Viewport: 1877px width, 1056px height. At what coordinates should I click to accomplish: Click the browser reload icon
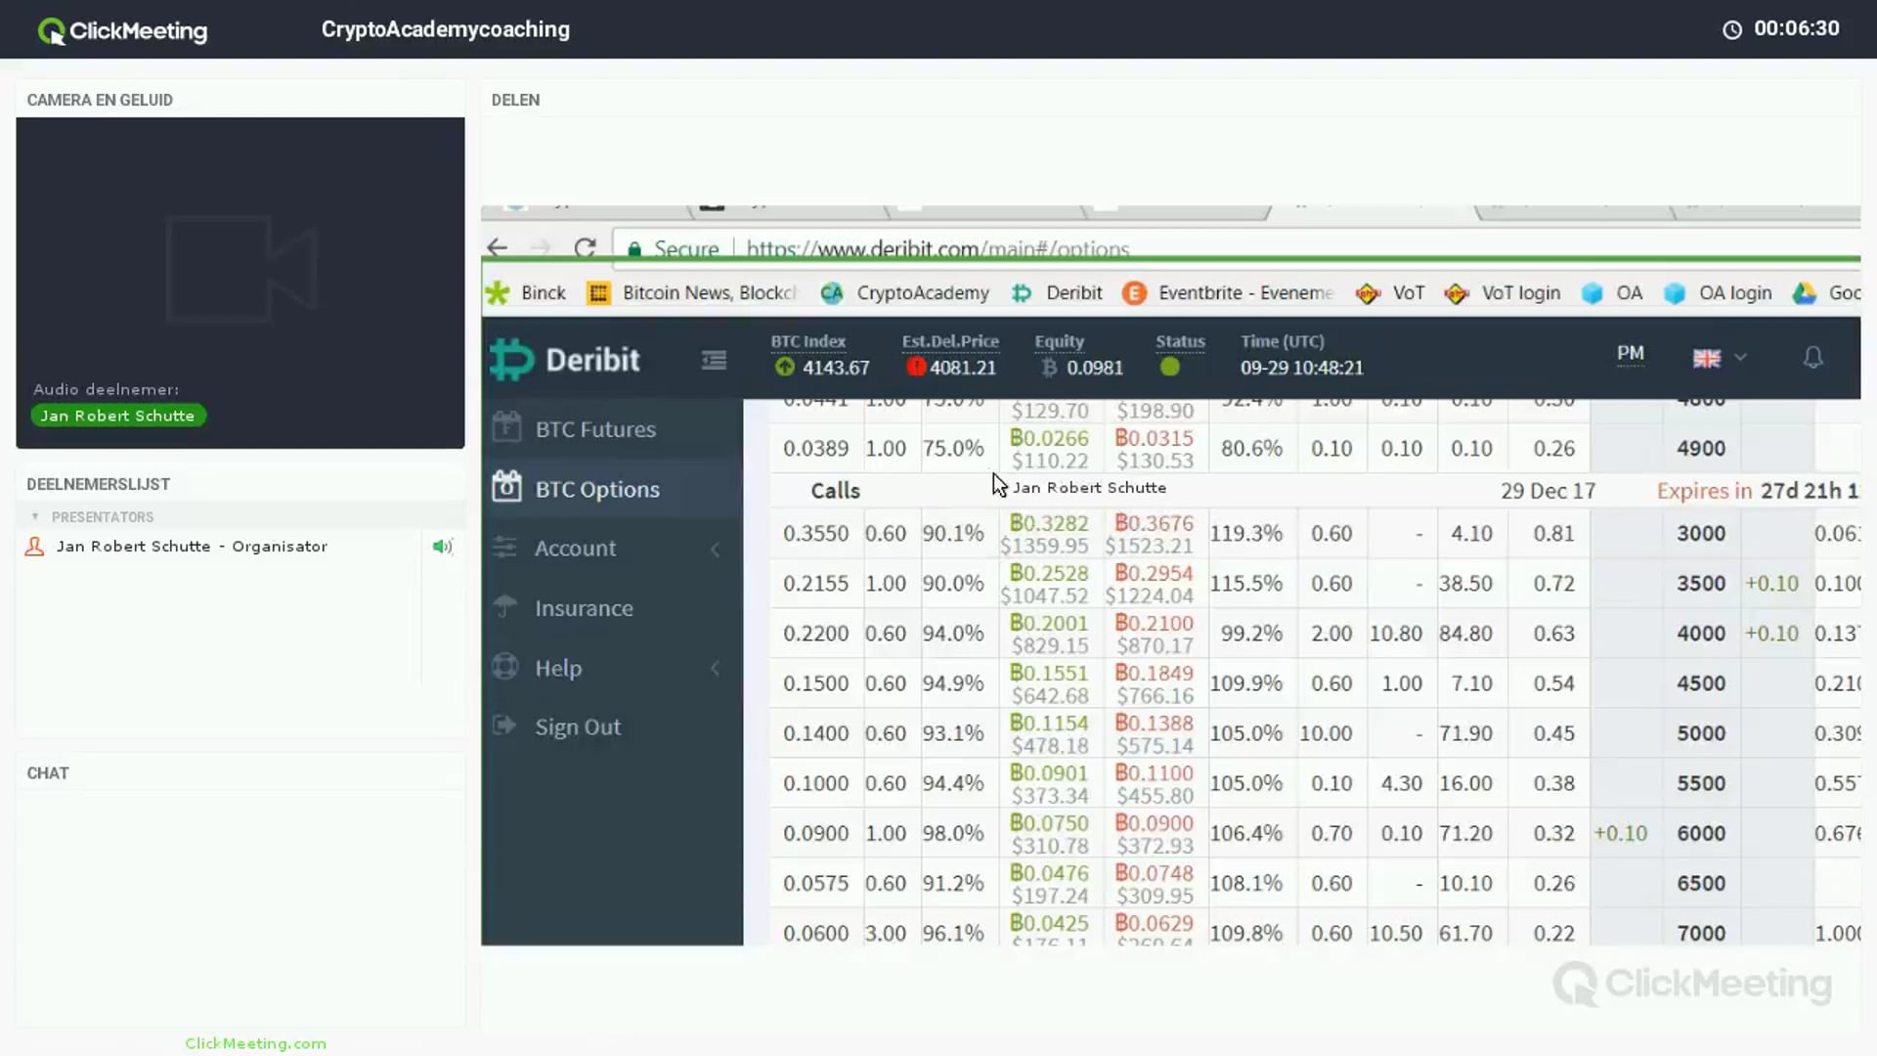pyautogui.click(x=585, y=247)
